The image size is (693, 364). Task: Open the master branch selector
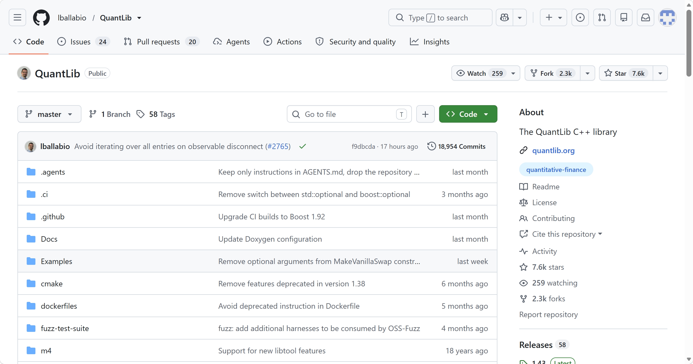(x=49, y=114)
